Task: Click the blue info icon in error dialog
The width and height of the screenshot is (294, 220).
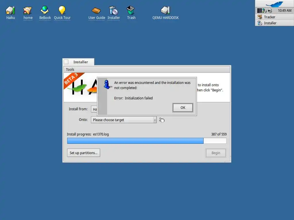Action: (107, 85)
